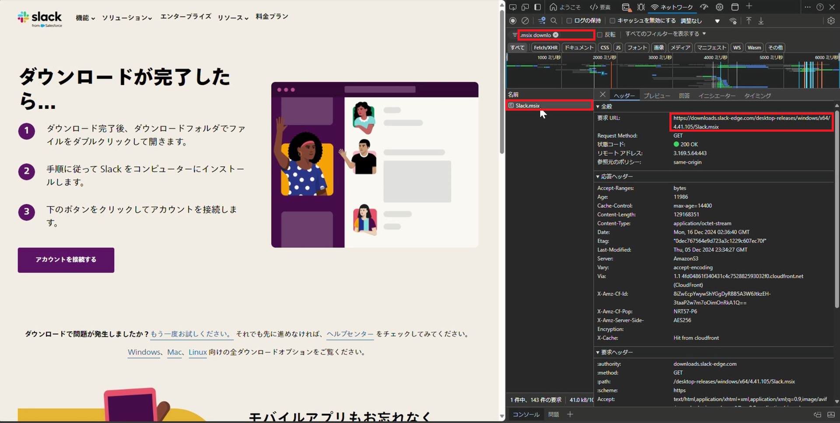Open the 調整なし throttling dropdown

pos(700,21)
